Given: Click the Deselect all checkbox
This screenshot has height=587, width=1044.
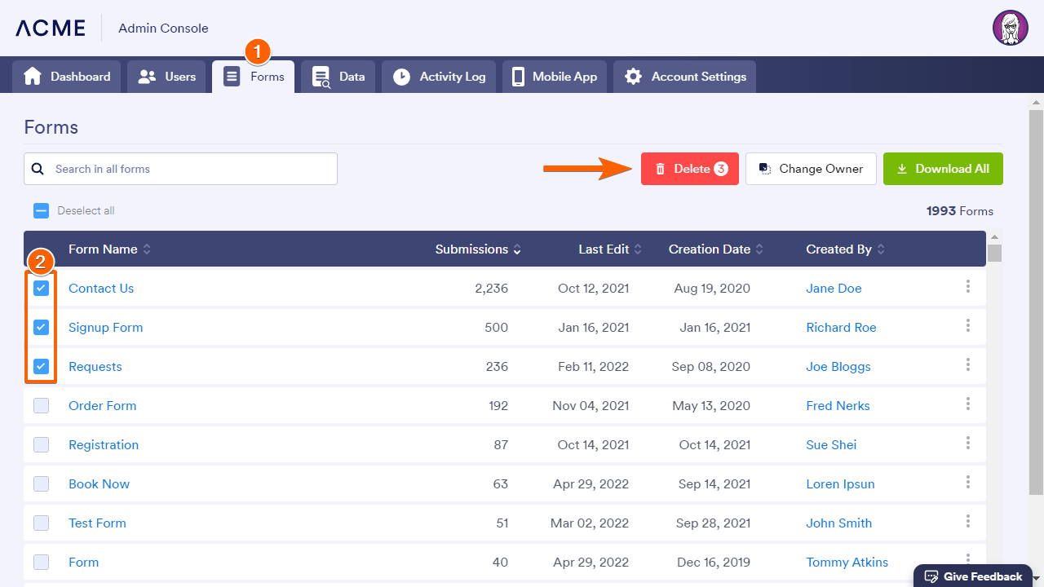Looking at the screenshot, I should coord(42,210).
